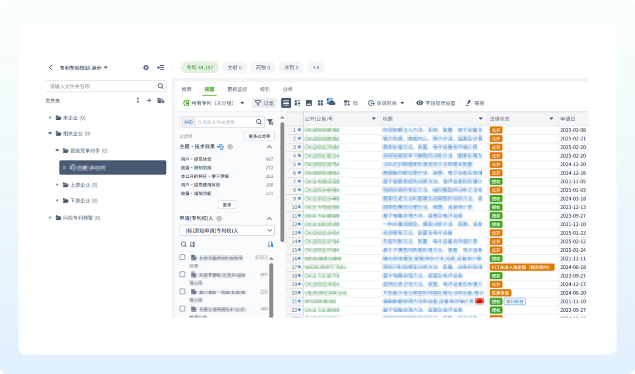Check the first applicant checkbox

[183, 257]
